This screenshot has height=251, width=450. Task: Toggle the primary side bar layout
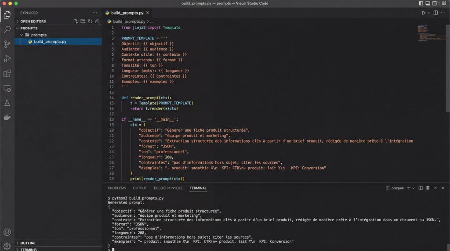tap(421, 4)
